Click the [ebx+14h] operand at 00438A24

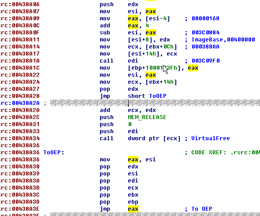pyautogui.click(x=161, y=82)
